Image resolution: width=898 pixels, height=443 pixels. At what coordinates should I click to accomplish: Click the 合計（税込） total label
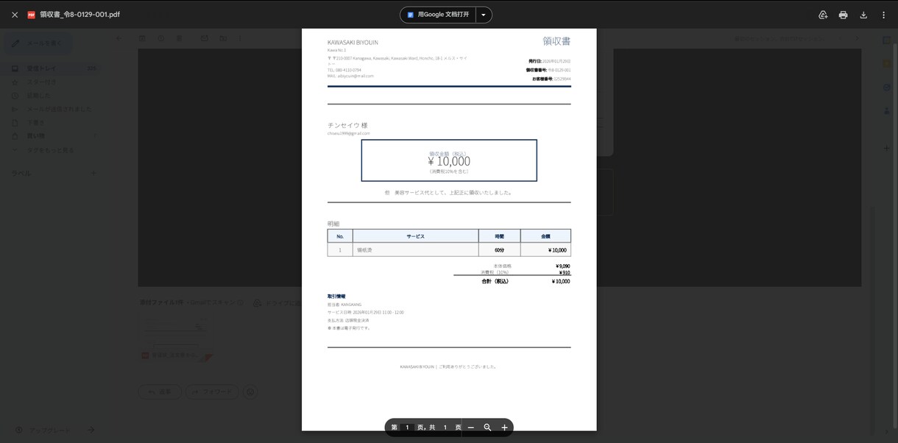[x=495, y=281]
